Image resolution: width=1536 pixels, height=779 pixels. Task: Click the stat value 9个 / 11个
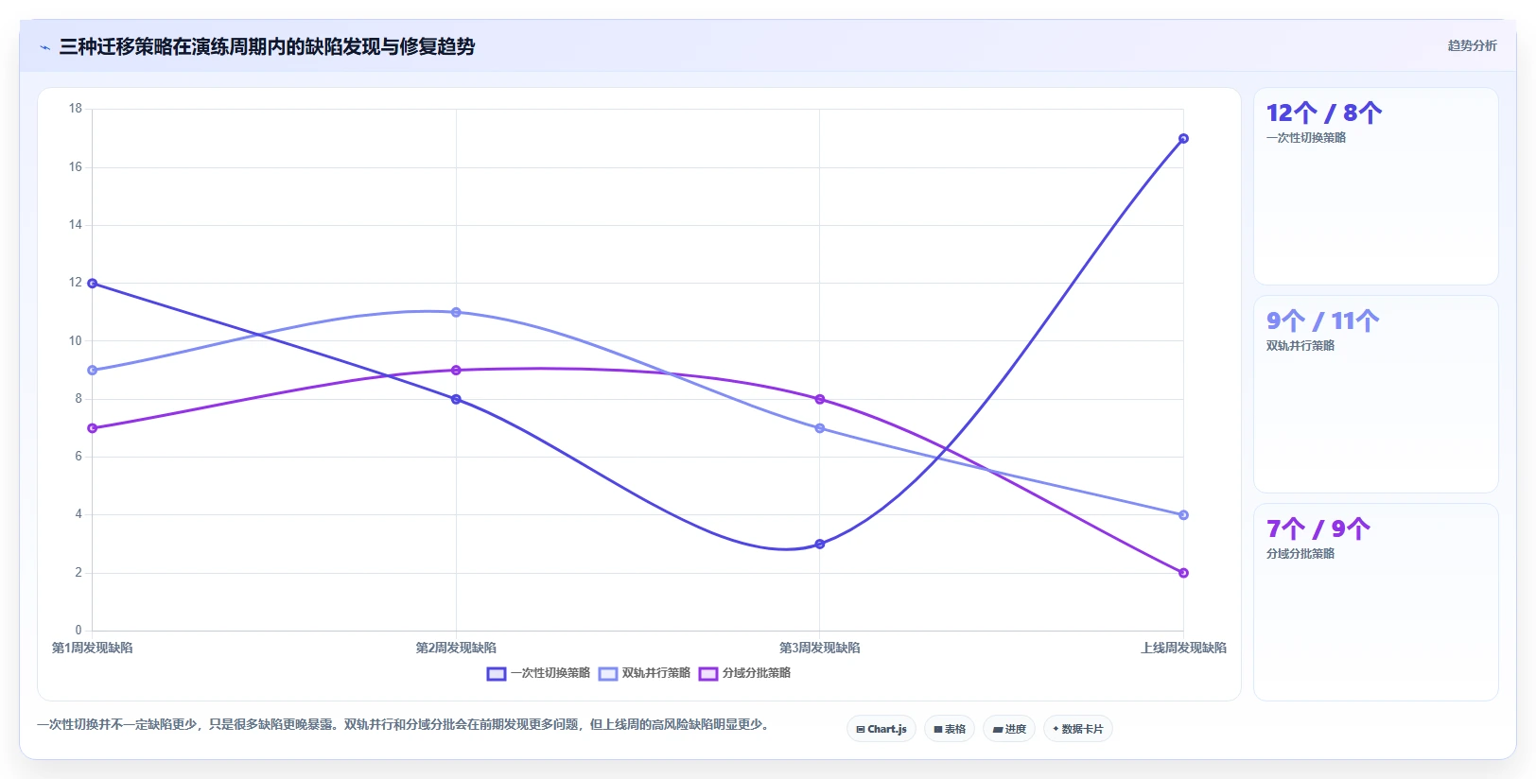click(1322, 321)
